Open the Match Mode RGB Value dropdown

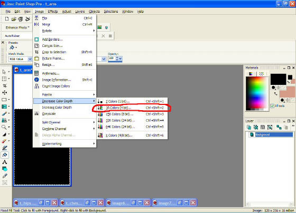click(x=30, y=59)
